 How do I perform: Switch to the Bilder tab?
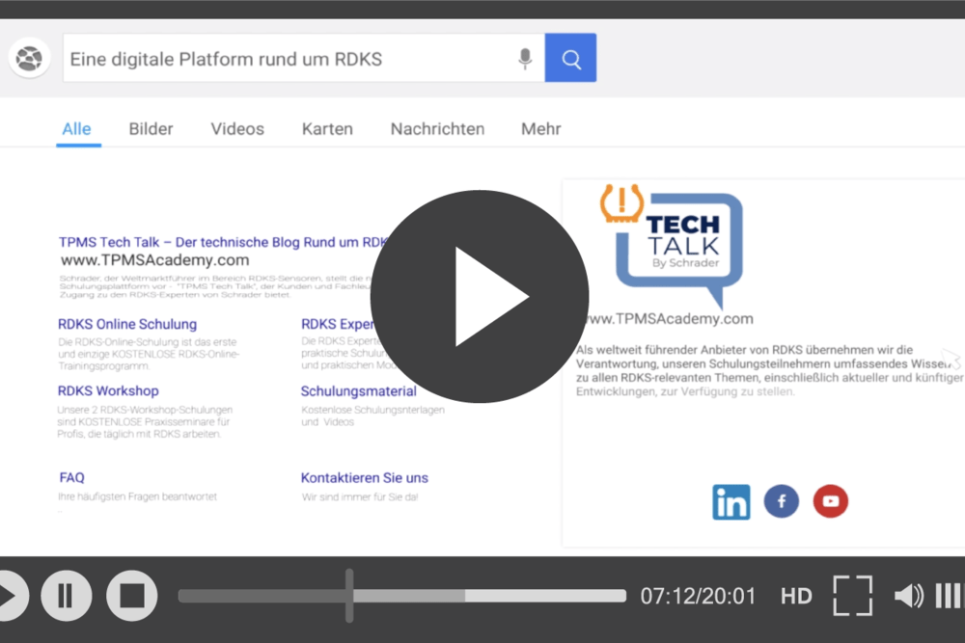click(x=151, y=129)
